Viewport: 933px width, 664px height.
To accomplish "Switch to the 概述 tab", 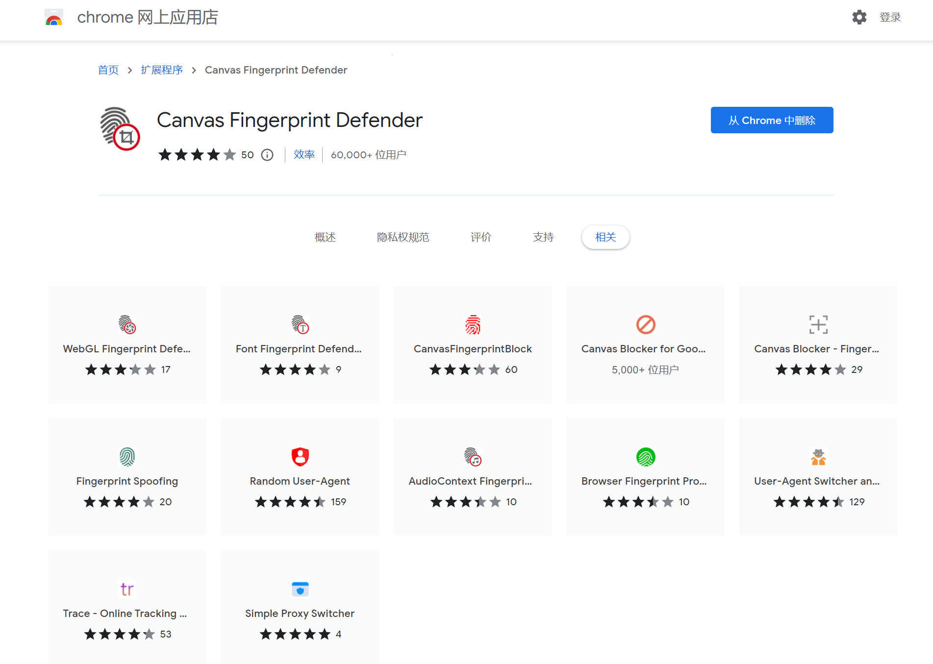I will 325,237.
